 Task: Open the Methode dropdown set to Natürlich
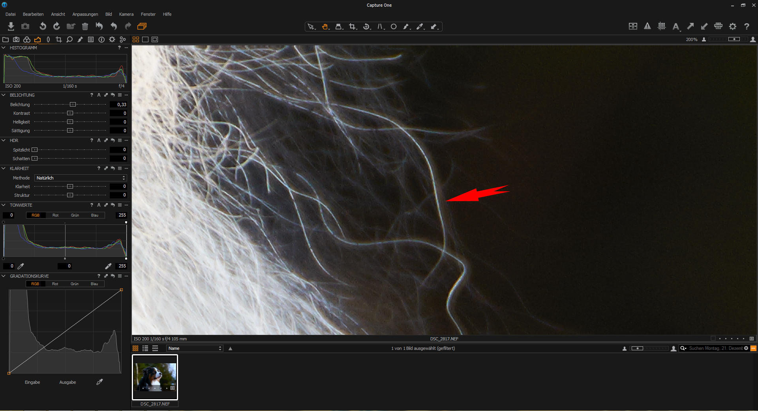point(81,178)
